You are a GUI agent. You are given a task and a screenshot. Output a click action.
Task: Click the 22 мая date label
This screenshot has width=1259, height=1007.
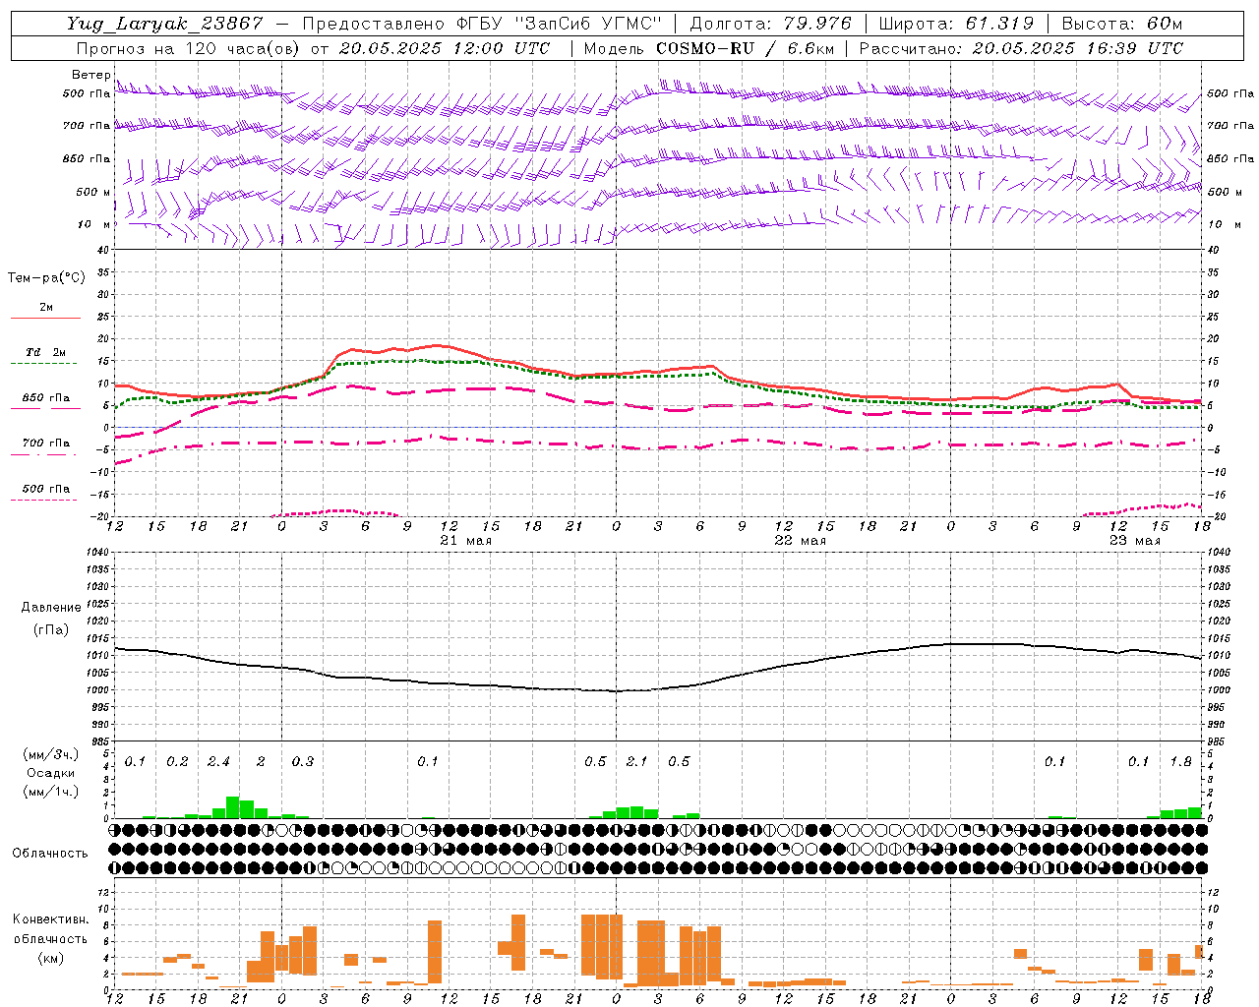(800, 541)
